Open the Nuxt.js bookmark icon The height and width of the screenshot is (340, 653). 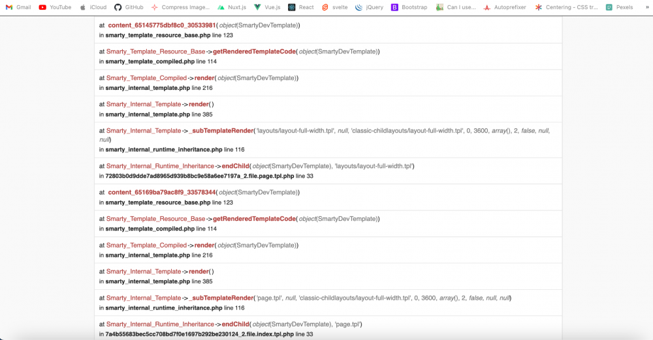(x=221, y=7)
